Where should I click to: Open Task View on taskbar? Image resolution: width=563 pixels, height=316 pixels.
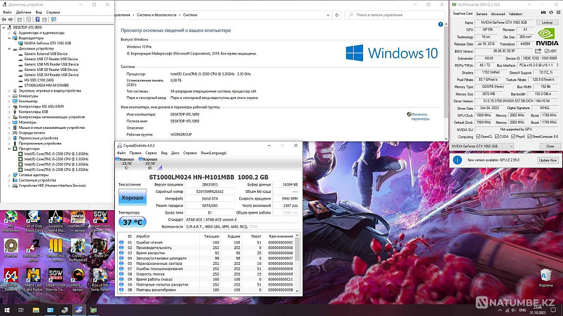[x=21, y=310]
